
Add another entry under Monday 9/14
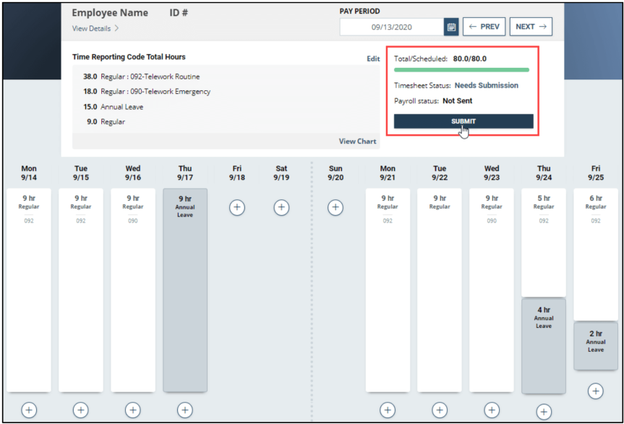(29, 410)
